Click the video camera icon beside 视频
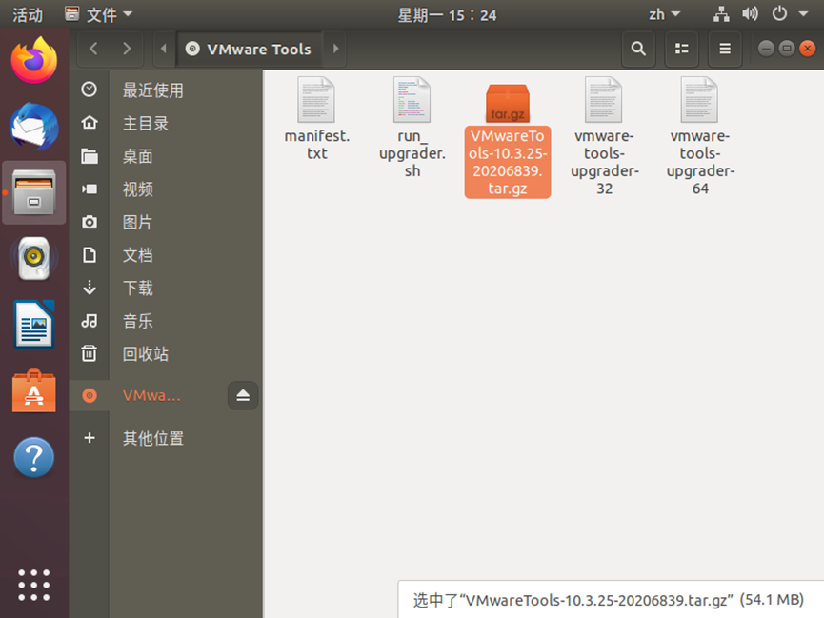 click(90, 189)
